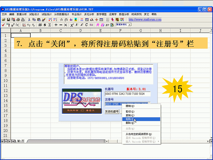This screenshot has height=160, width=213.
Task: Click the 发送机器号 button
Action: coord(112,111)
